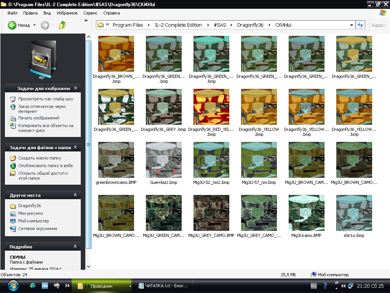The image size is (390, 293).
Task: Navigate to IL-2 Complete Edition breadcrumb
Action: tap(178, 25)
